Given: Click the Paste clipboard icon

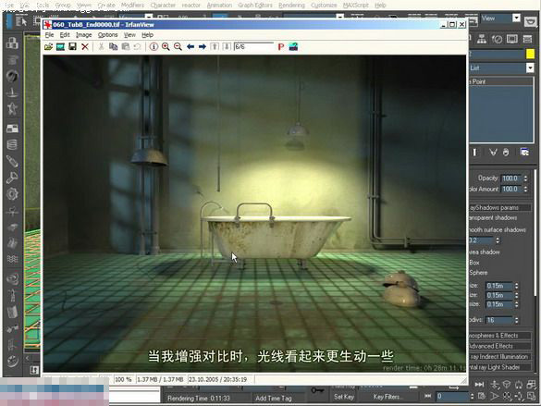Looking at the screenshot, I should click(125, 46).
